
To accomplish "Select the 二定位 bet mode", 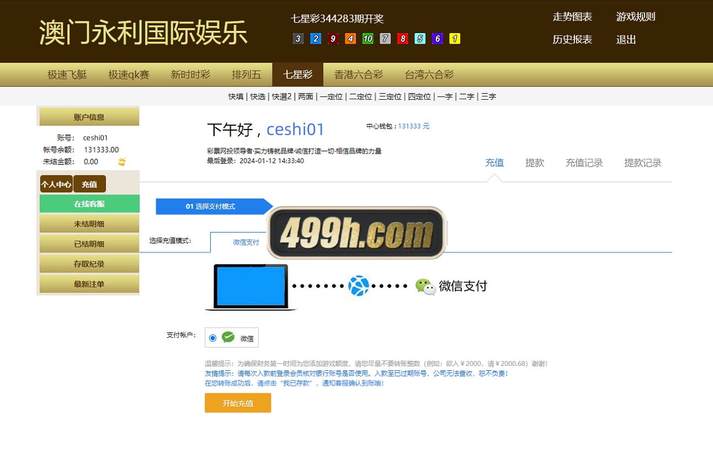I will click(x=360, y=96).
